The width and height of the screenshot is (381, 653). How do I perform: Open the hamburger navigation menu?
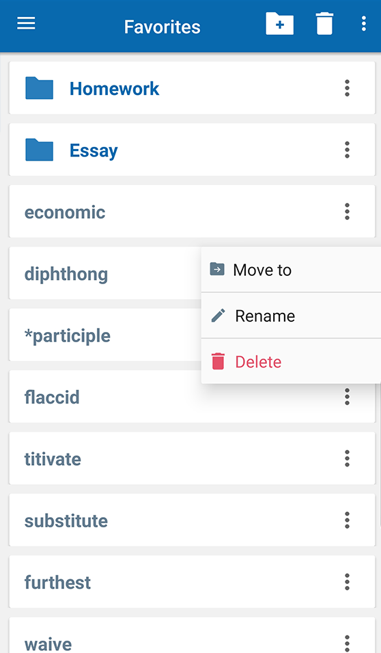coord(26,23)
